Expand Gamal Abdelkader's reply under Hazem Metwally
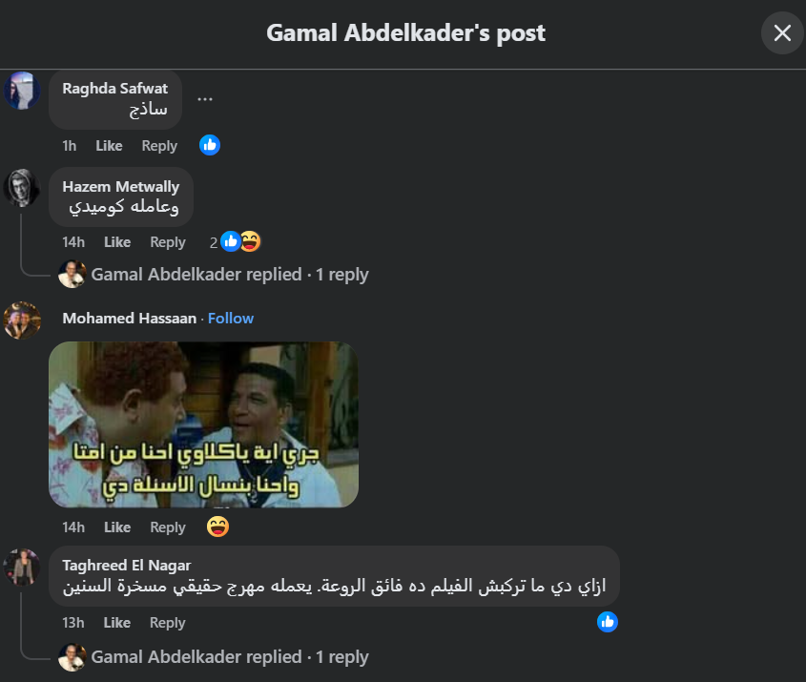The height and width of the screenshot is (682, 806). [x=229, y=275]
